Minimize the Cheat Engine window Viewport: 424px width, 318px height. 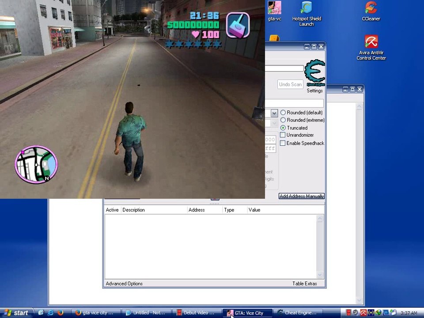[307, 46]
